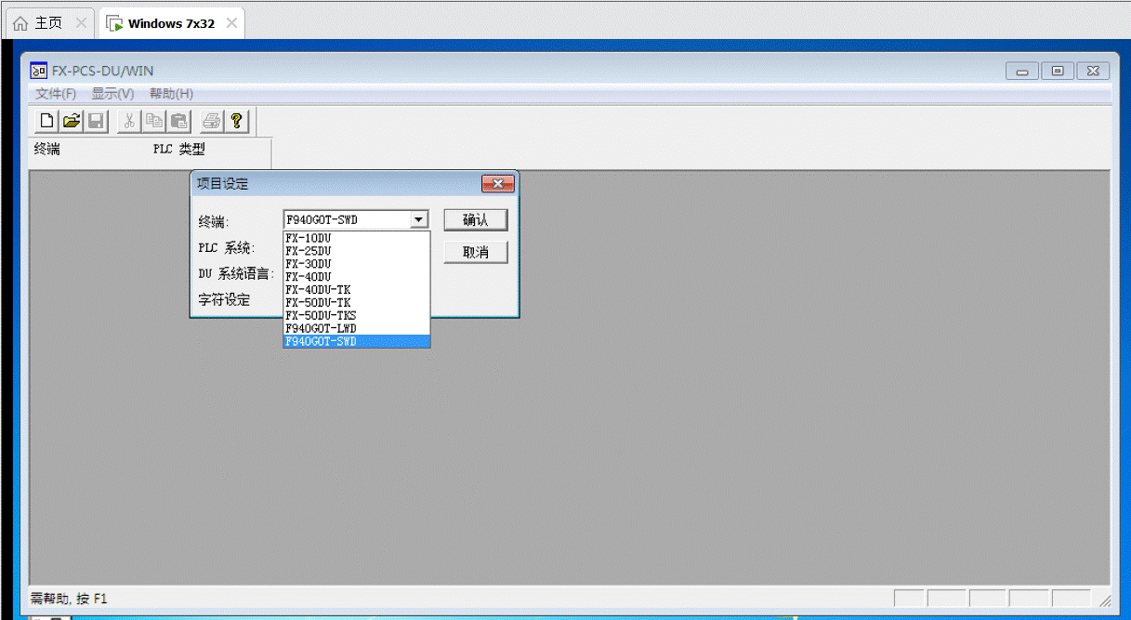The image size is (1131, 620).
Task: Click the New file toolbar icon
Action: pyautogui.click(x=46, y=121)
